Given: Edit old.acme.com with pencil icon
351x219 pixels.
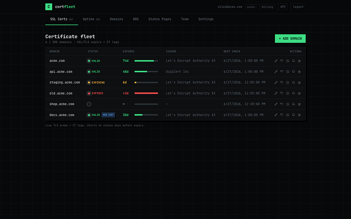Looking at the screenshot, I should pos(276,93).
